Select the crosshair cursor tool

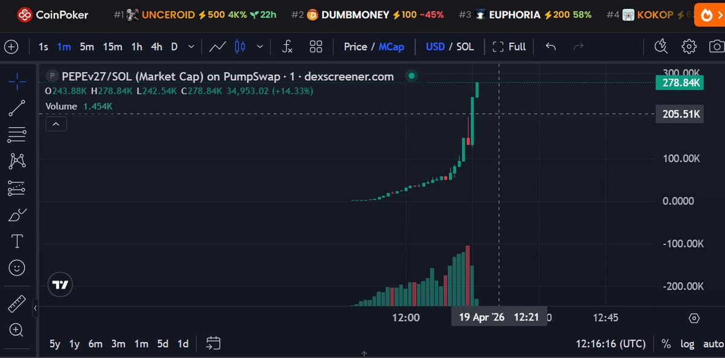(17, 81)
